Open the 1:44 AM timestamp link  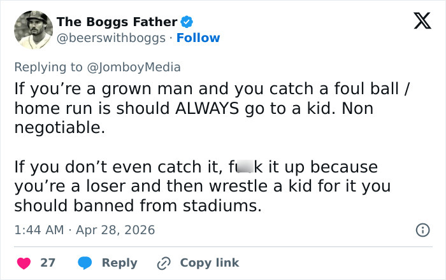[39, 230]
